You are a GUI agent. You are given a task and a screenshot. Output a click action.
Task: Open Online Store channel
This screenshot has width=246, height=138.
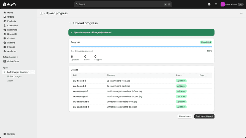pos(13,61)
